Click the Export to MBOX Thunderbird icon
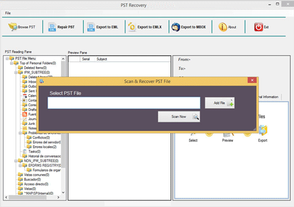The image size is (294, 207). 176,27
